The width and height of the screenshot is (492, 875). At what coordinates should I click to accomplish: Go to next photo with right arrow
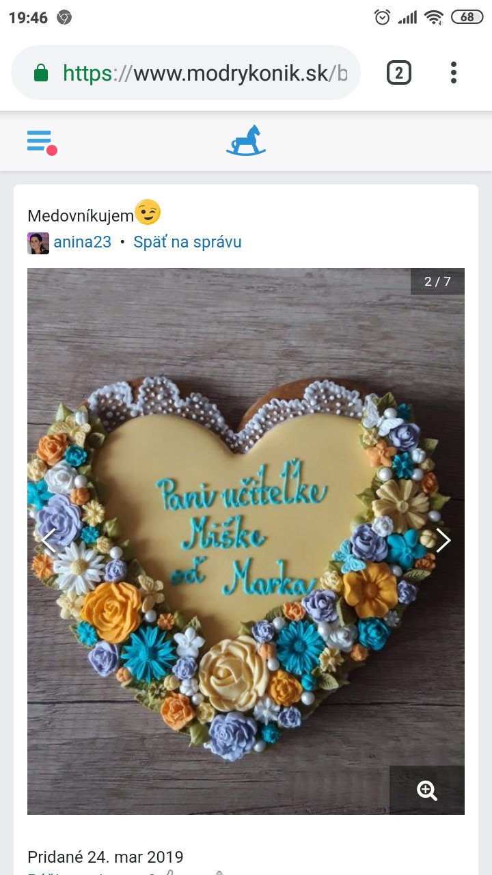(443, 540)
